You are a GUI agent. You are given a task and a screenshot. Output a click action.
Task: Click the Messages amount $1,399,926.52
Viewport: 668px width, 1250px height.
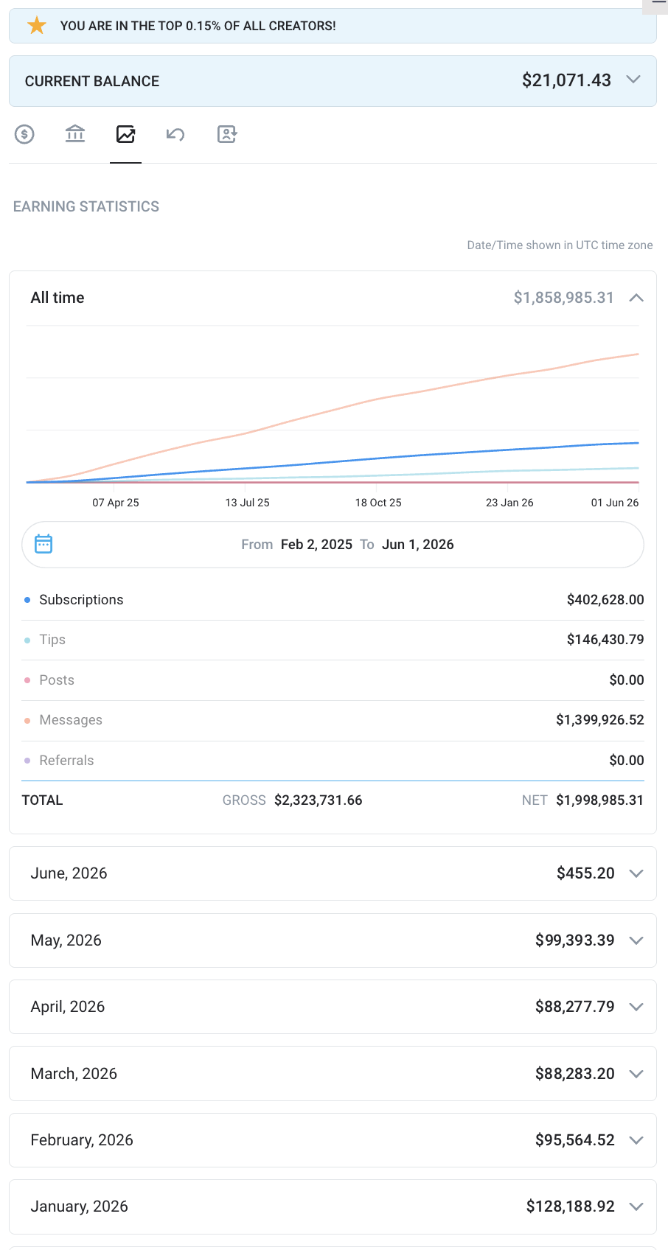[600, 720]
